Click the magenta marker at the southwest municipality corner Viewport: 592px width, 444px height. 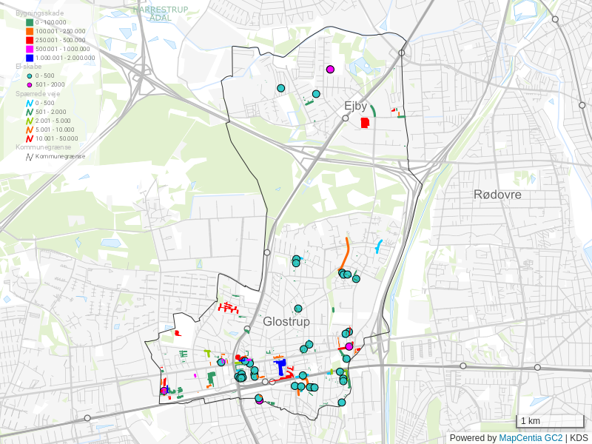coord(164,391)
